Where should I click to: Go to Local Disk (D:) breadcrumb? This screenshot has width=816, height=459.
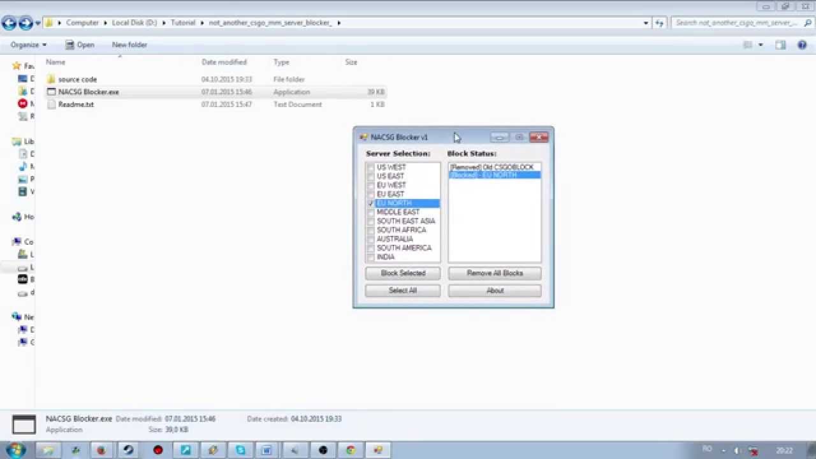tap(134, 23)
